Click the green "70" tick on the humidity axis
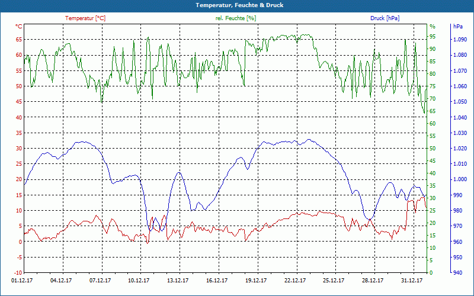474x296 pixels. pos(433,99)
